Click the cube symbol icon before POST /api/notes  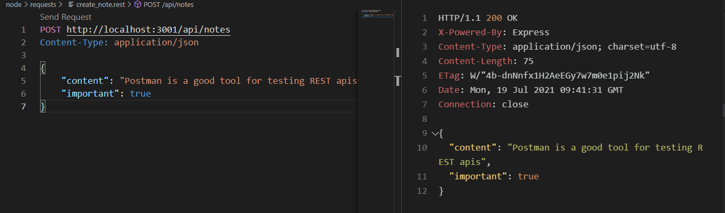(x=137, y=4)
